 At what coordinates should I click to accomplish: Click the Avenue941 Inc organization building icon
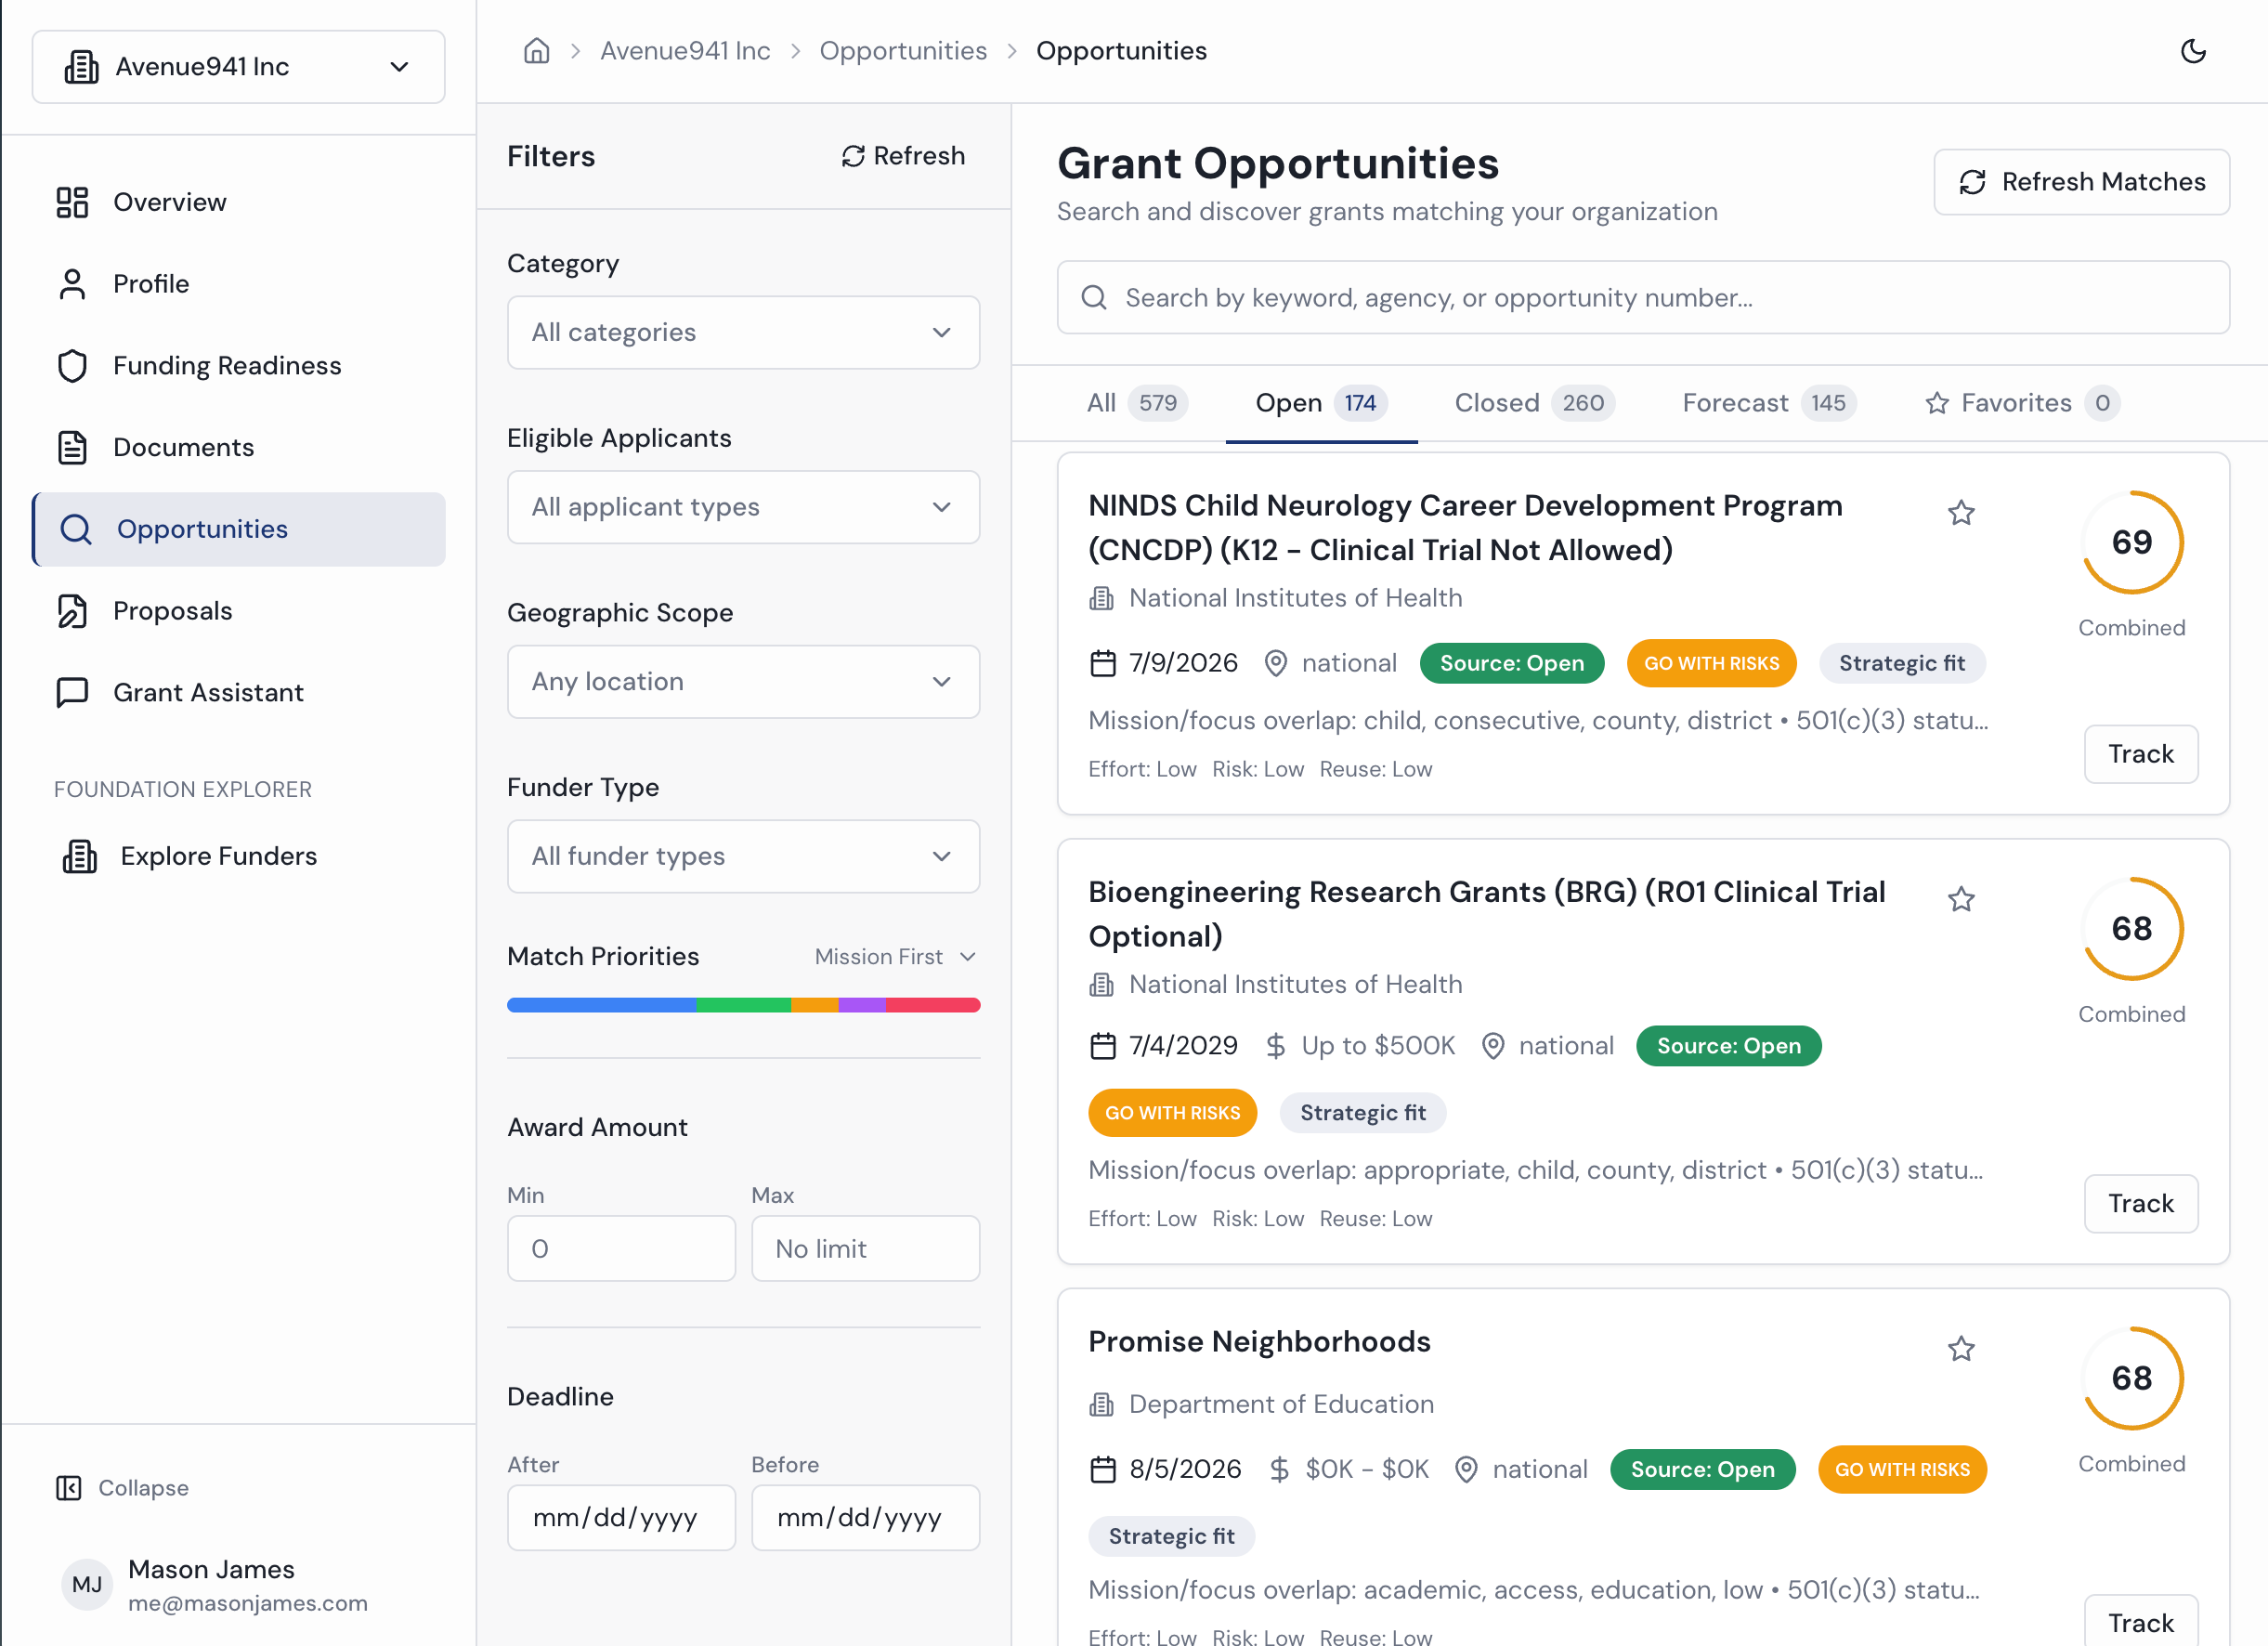coord(82,67)
